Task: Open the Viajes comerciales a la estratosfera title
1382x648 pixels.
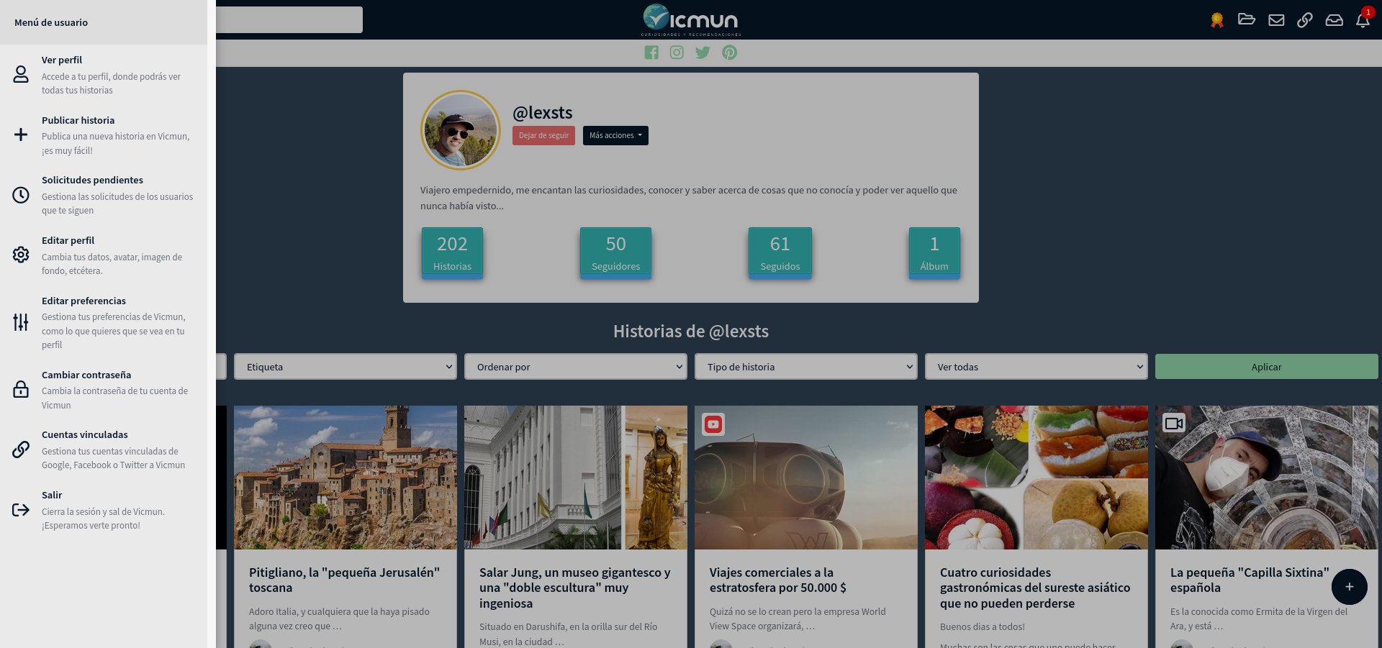Action: coord(778,580)
